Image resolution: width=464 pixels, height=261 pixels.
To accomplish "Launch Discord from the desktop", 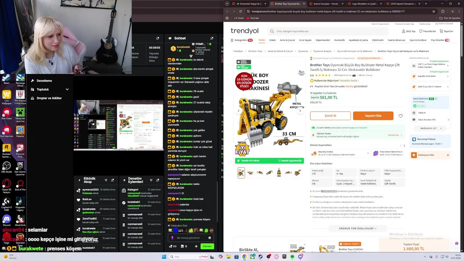I will click(x=7, y=220).
